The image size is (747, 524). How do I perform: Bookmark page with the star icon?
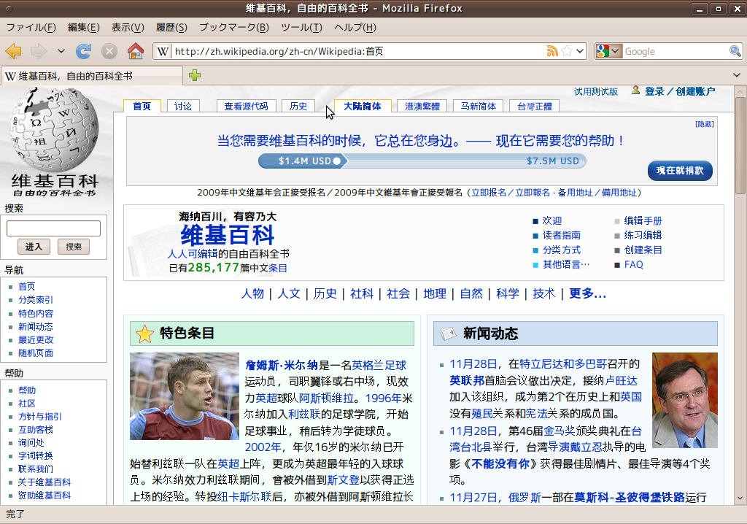point(566,51)
